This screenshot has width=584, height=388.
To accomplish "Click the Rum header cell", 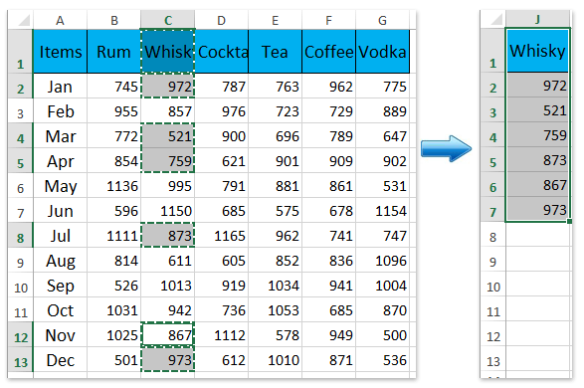I will [114, 52].
